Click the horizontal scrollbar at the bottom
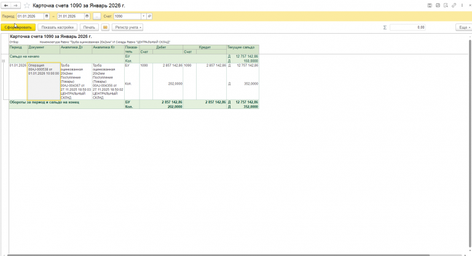 (218, 255)
